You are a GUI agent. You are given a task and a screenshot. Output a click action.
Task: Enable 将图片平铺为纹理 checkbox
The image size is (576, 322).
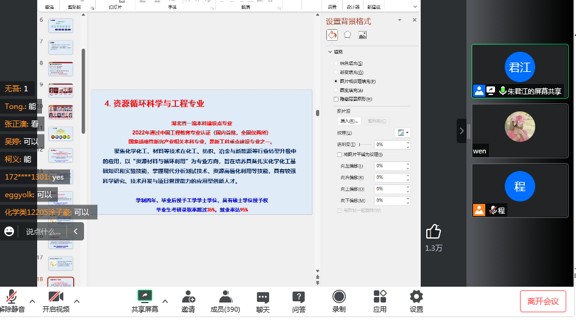[x=340, y=155]
